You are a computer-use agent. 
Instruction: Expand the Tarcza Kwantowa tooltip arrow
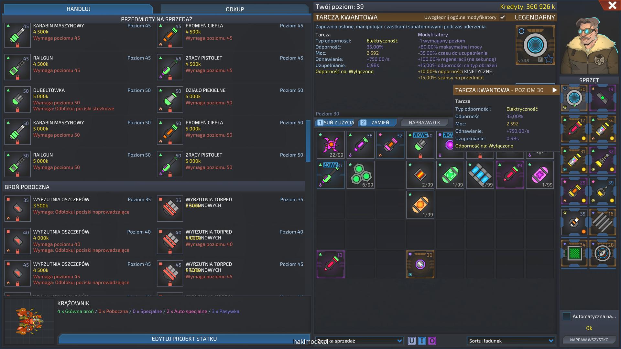coord(555,90)
